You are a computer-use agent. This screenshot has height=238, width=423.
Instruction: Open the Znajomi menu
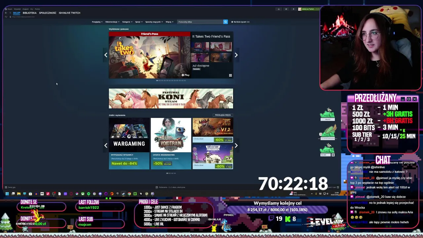(25, 9)
